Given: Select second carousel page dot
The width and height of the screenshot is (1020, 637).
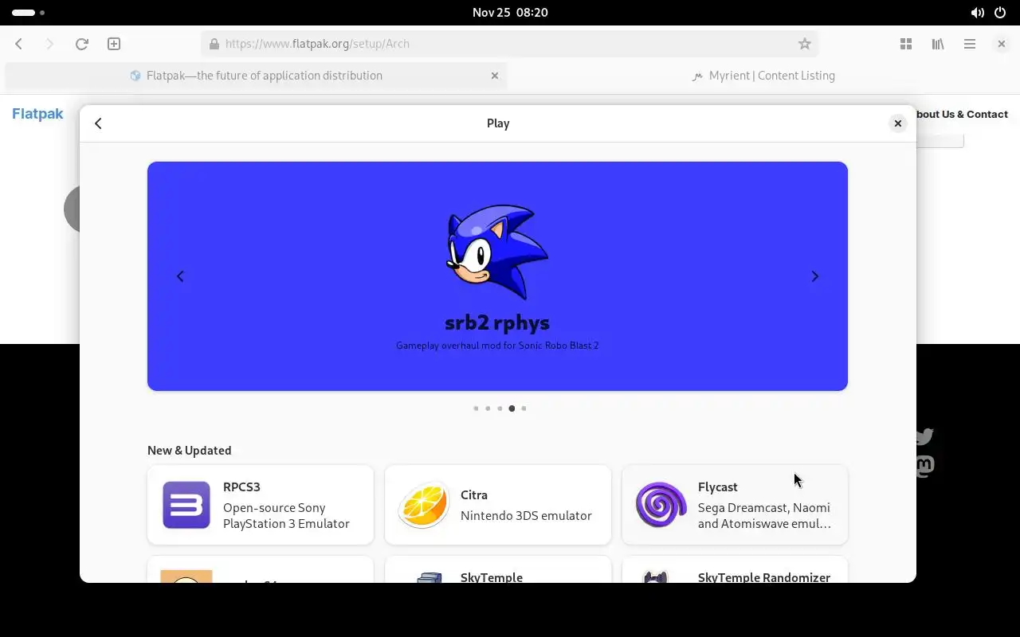Looking at the screenshot, I should click(488, 408).
